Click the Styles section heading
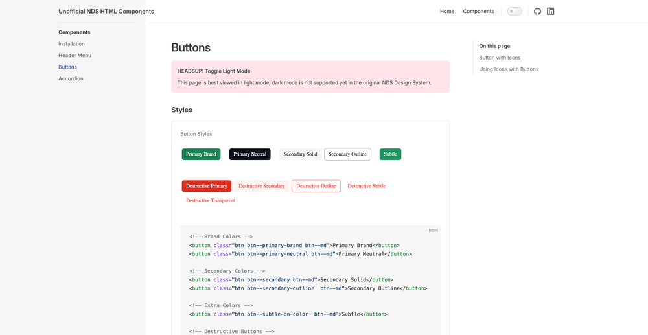648x335 pixels. (x=182, y=110)
